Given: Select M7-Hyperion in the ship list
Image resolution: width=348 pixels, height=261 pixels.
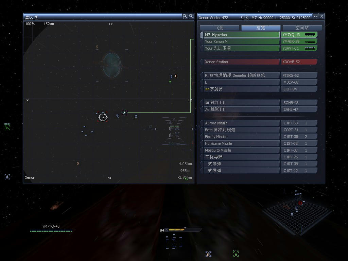Looking at the screenshot, I should 241,35.
